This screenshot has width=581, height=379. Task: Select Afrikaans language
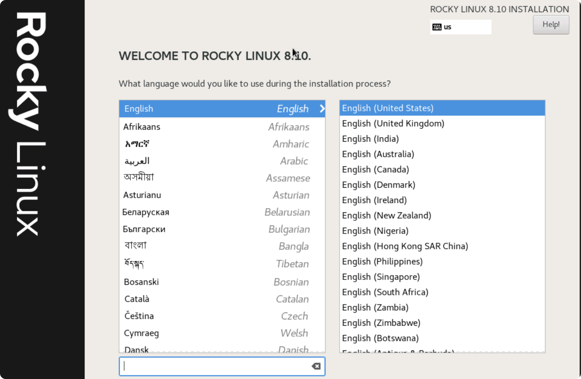coord(222,127)
